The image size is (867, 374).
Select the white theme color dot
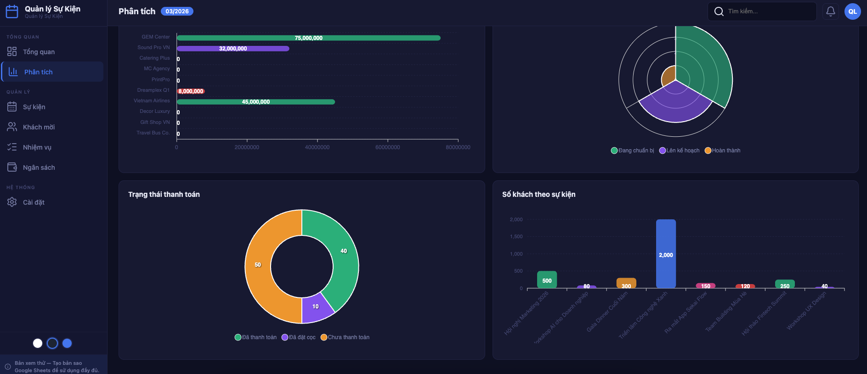pos(38,343)
